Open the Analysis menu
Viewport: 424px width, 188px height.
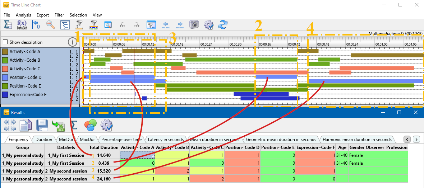(x=23, y=15)
